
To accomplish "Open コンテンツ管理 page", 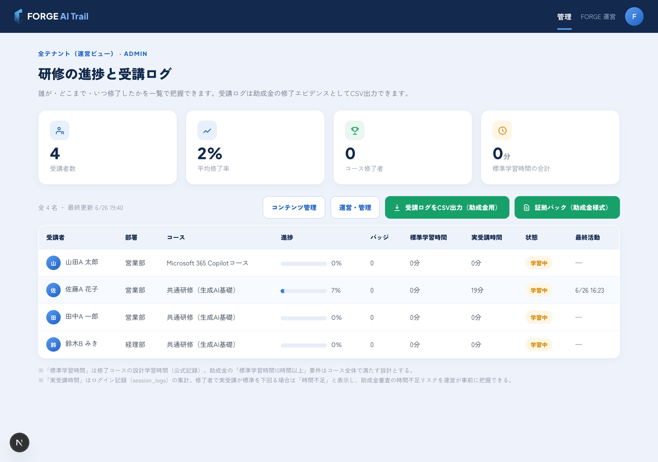I will [x=294, y=207].
